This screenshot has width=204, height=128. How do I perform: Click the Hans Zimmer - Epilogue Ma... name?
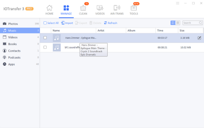[81, 38]
